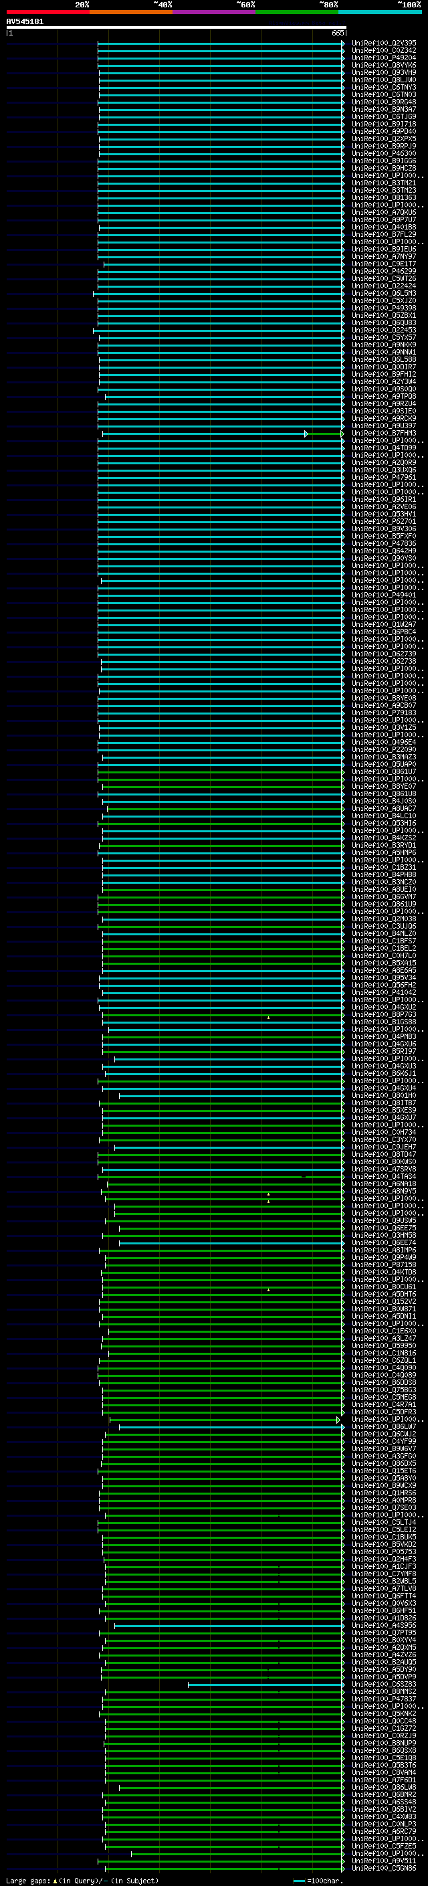This screenshot has height=1886, width=428.
Task: Click UniRef100_C1BEL2 label
Action: coord(383,948)
